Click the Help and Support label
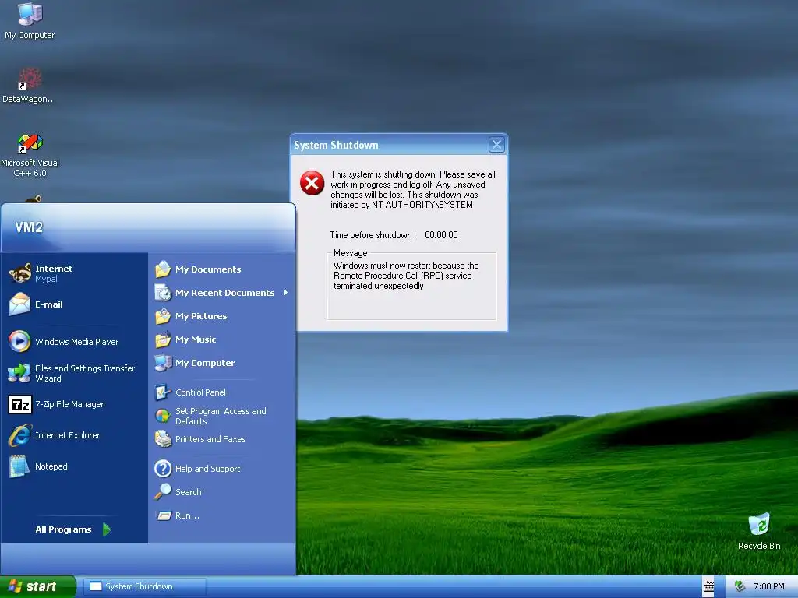The height and width of the screenshot is (598, 798). tap(207, 468)
